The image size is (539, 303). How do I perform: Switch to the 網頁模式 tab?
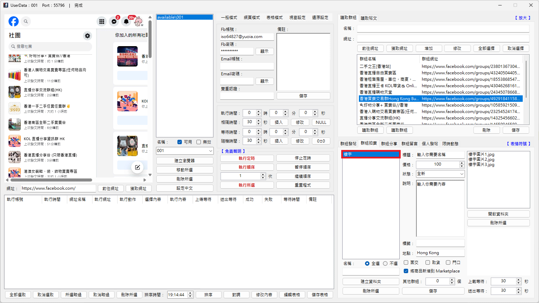[x=252, y=18]
